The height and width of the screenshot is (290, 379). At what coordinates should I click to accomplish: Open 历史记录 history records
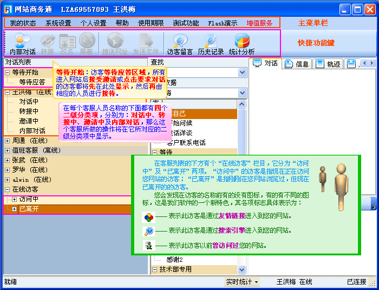[211, 43]
